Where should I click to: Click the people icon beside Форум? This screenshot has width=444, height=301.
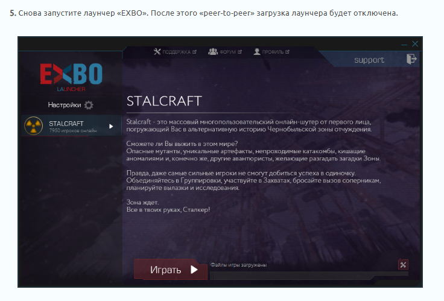click(213, 51)
